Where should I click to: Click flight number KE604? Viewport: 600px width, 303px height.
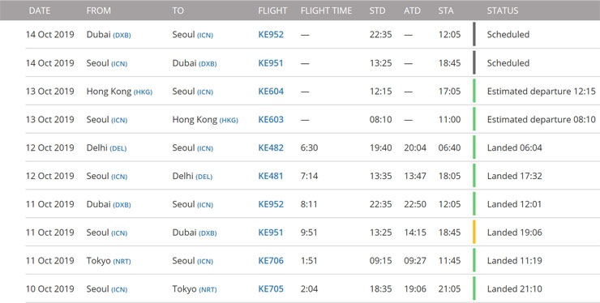pos(271,91)
